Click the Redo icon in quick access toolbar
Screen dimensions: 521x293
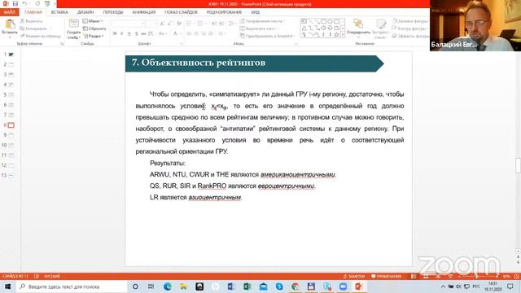[x=37, y=3]
